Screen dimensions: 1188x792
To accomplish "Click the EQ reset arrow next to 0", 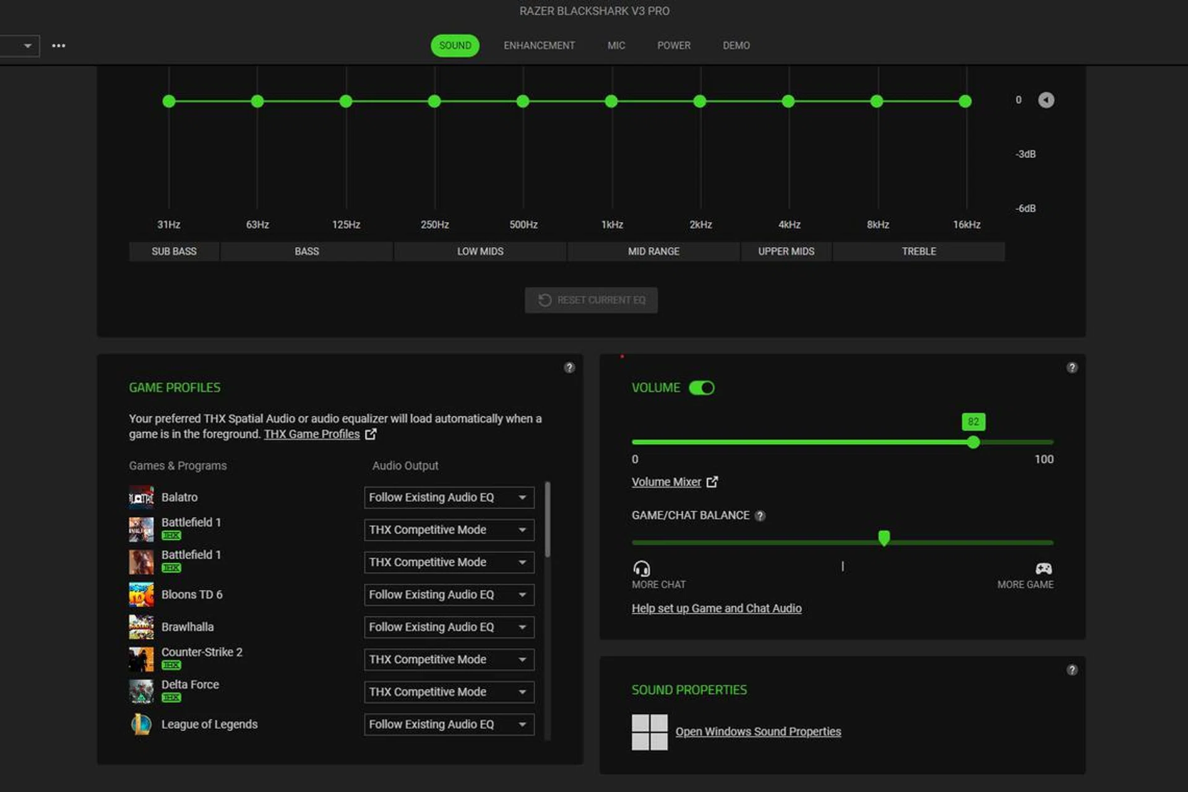I will [x=1046, y=100].
